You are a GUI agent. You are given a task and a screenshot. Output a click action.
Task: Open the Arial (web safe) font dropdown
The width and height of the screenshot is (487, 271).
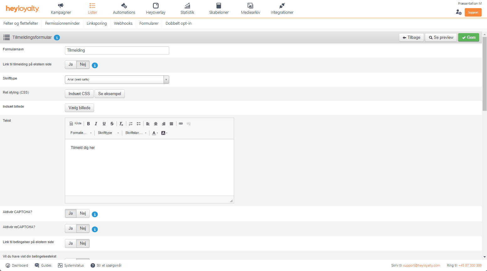117,79
